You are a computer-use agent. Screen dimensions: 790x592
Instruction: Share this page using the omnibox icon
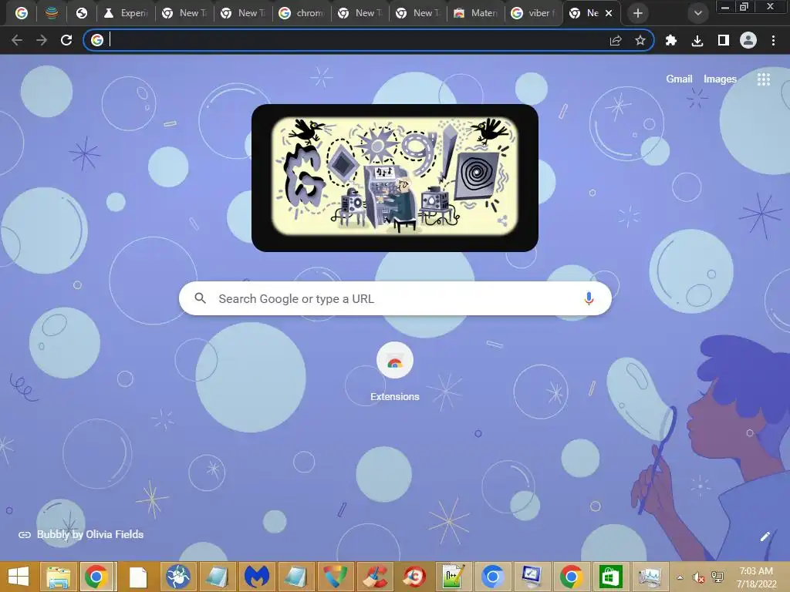click(616, 40)
